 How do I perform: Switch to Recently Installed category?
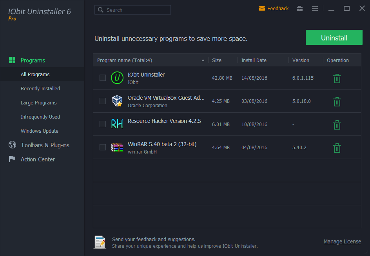(x=40, y=88)
